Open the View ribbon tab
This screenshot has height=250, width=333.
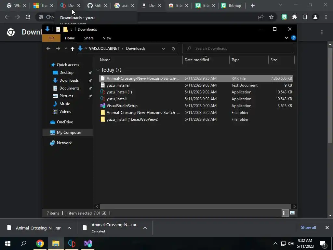[107, 38]
